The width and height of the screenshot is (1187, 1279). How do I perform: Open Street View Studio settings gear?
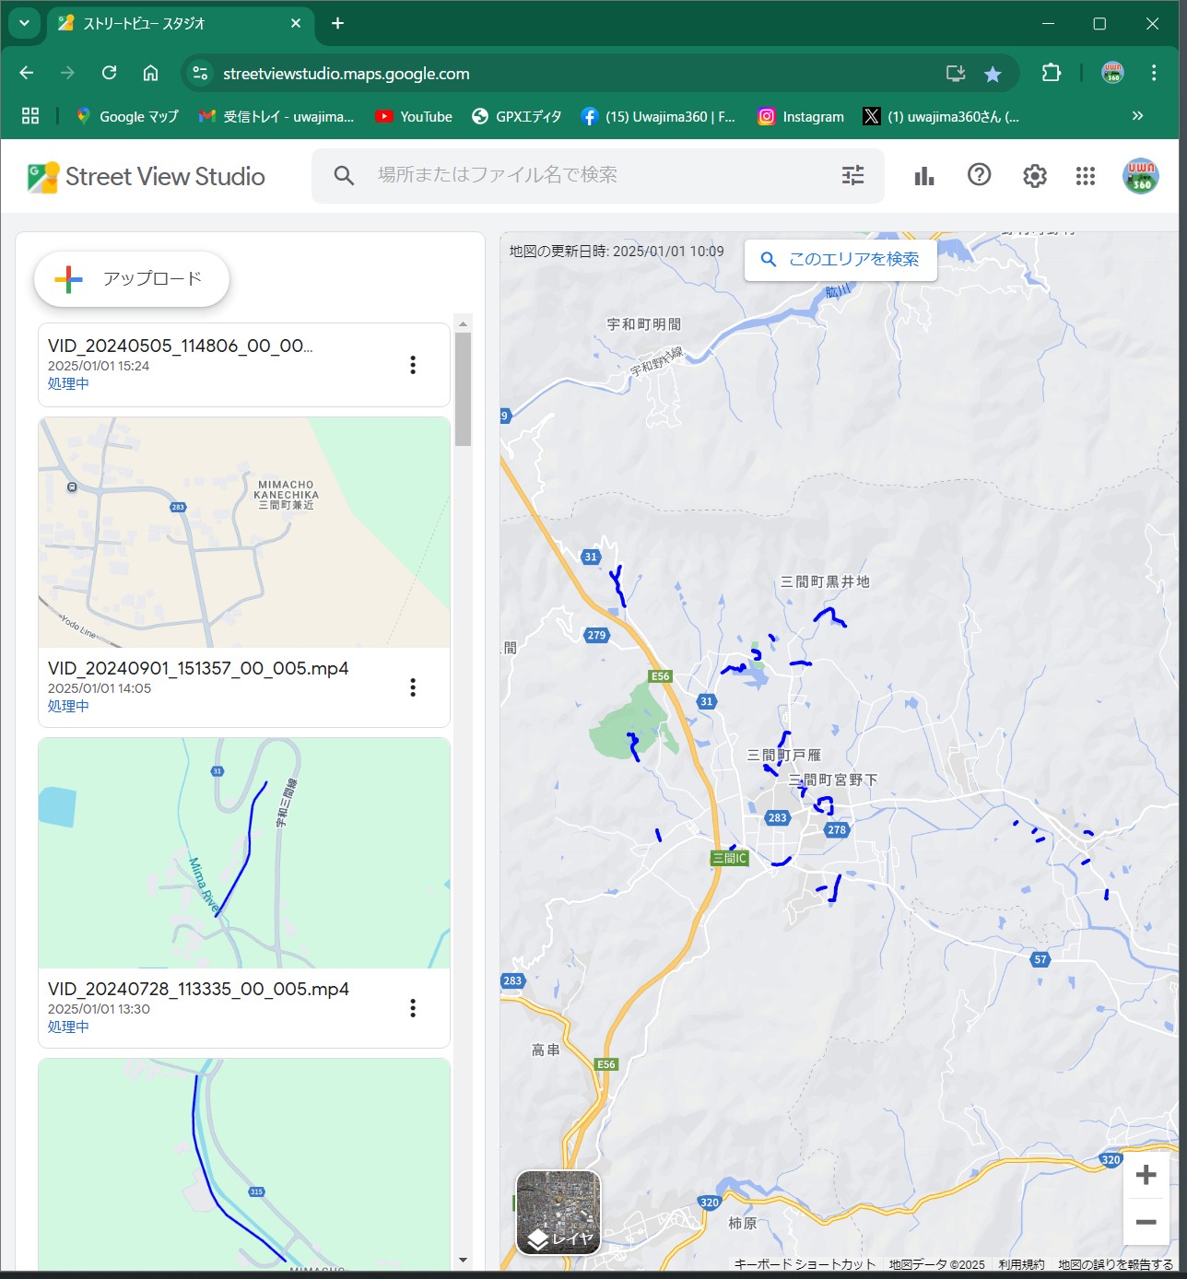pyautogui.click(x=1034, y=175)
